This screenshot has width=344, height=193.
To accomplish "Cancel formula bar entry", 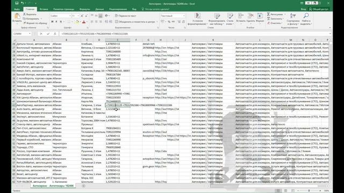I will 41,34.
